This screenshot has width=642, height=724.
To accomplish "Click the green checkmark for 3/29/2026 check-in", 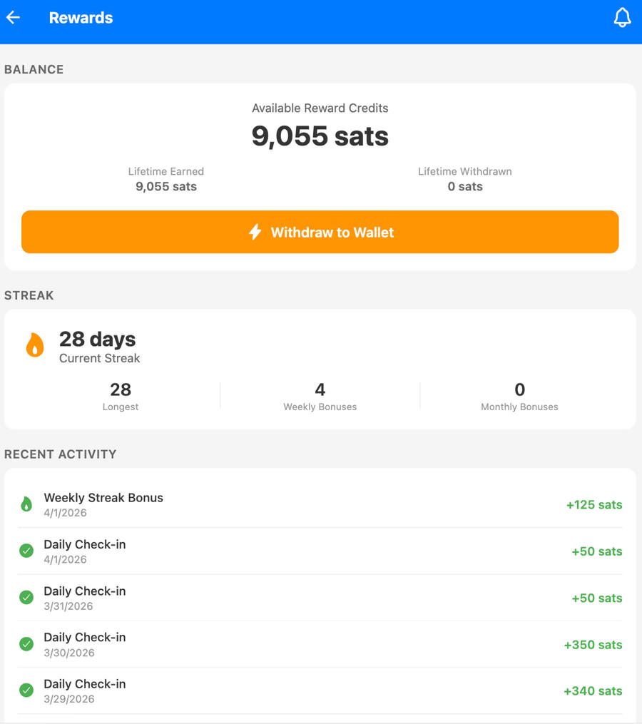I will pos(26,690).
